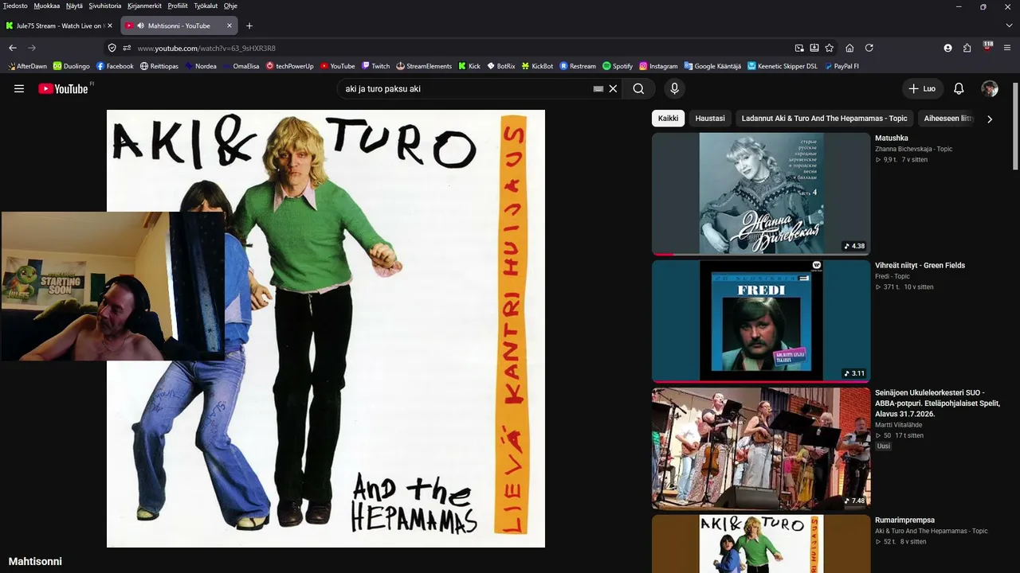Open the Kirjanmerkit menu
This screenshot has height=573, width=1020.
[144, 6]
